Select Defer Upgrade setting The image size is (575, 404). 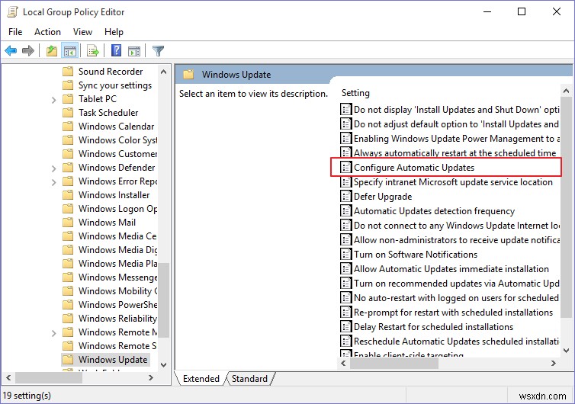pyautogui.click(x=383, y=197)
